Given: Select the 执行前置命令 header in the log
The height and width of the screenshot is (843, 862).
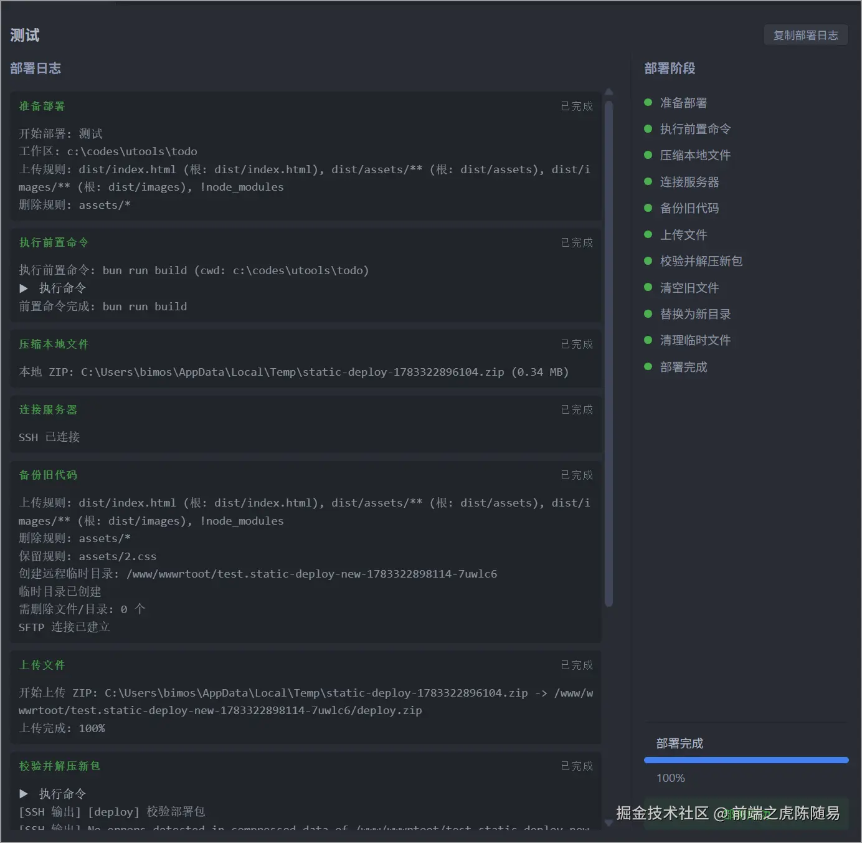Looking at the screenshot, I should click(x=54, y=242).
